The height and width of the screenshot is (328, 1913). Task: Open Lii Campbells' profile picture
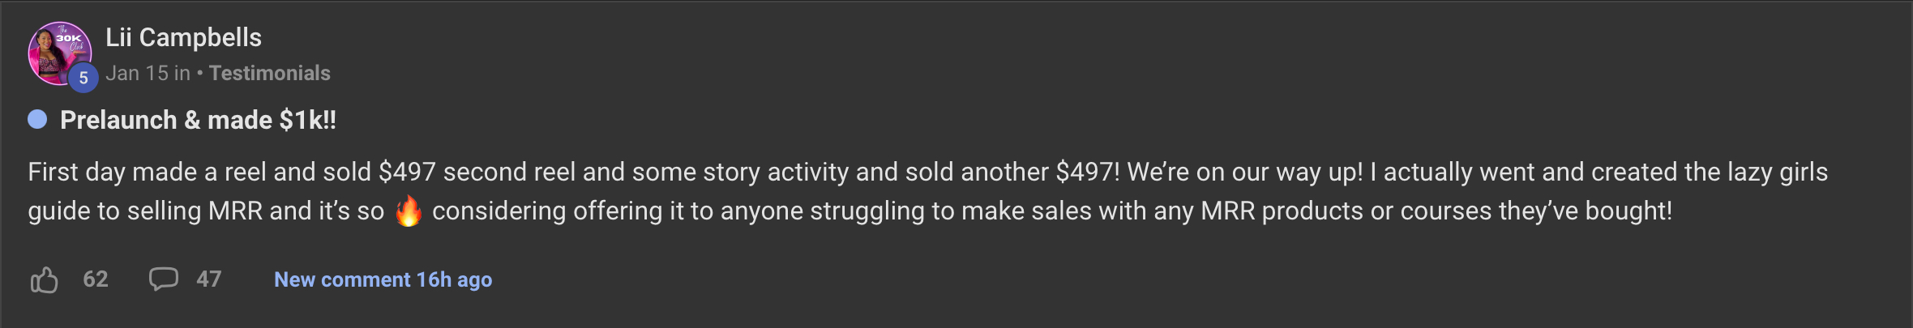[57, 50]
